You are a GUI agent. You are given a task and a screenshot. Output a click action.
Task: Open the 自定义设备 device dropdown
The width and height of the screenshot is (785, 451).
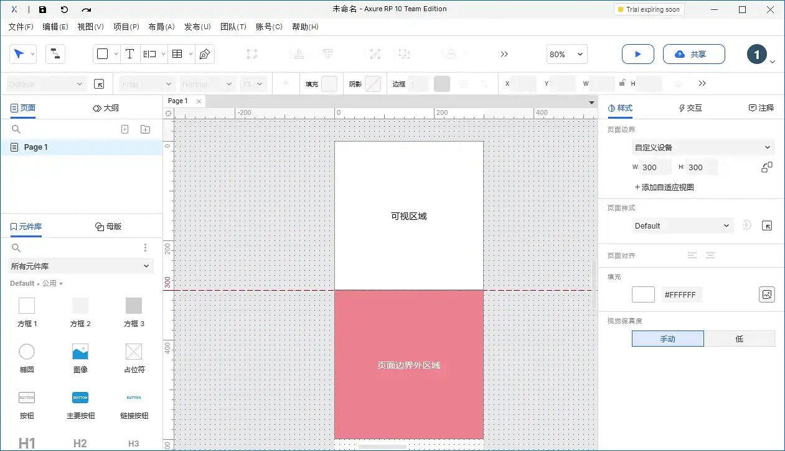coord(702,147)
